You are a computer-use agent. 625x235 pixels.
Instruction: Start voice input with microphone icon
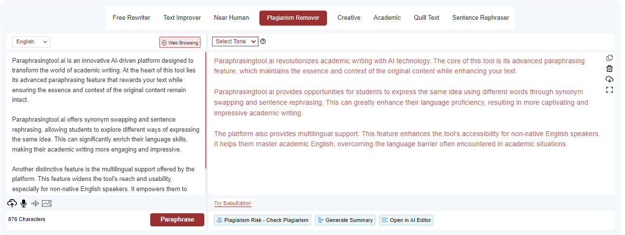24,203
